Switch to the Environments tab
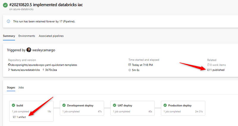238x126 pixels. [x=27, y=36]
